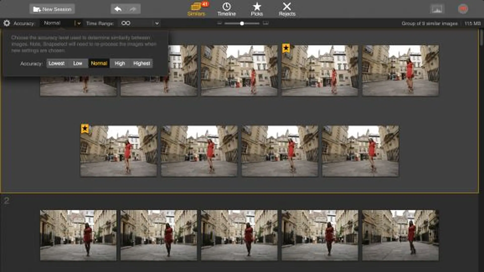Click the 115 MB size label
The image size is (484, 272).
click(472, 23)
